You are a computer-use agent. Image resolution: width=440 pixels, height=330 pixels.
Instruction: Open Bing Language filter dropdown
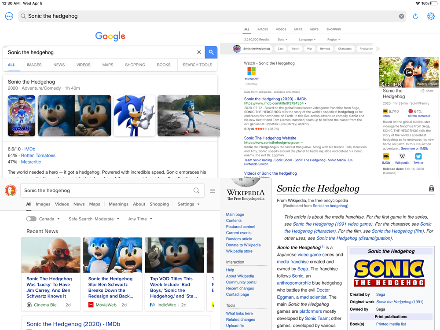[307, 40]
